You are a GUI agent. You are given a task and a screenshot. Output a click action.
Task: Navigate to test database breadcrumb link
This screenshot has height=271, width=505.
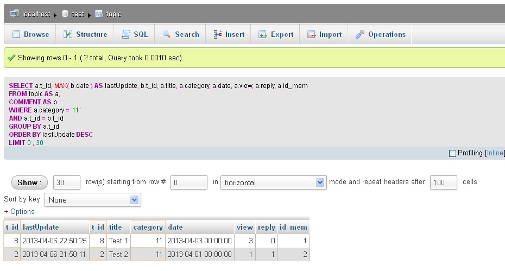click(78, 14)
